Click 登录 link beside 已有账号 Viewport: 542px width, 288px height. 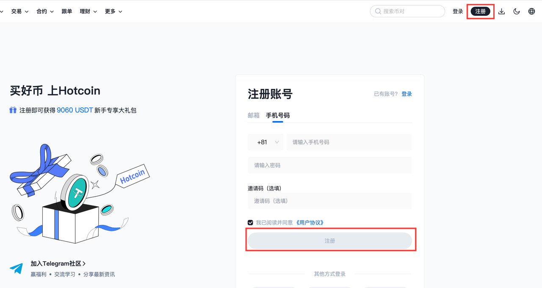tap(406, 94)
